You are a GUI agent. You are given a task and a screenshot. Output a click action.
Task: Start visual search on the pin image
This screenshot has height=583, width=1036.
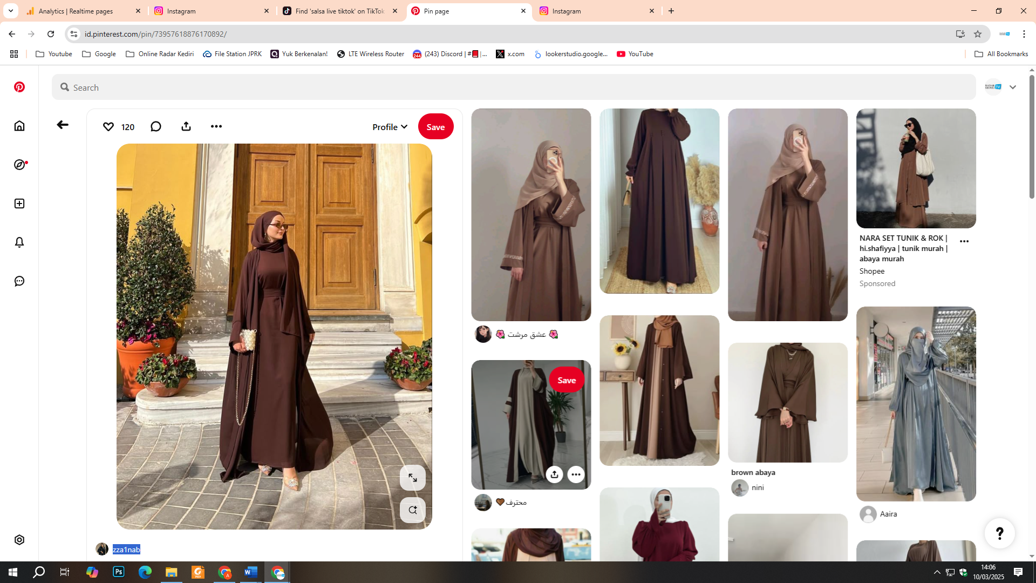[413, 510]
